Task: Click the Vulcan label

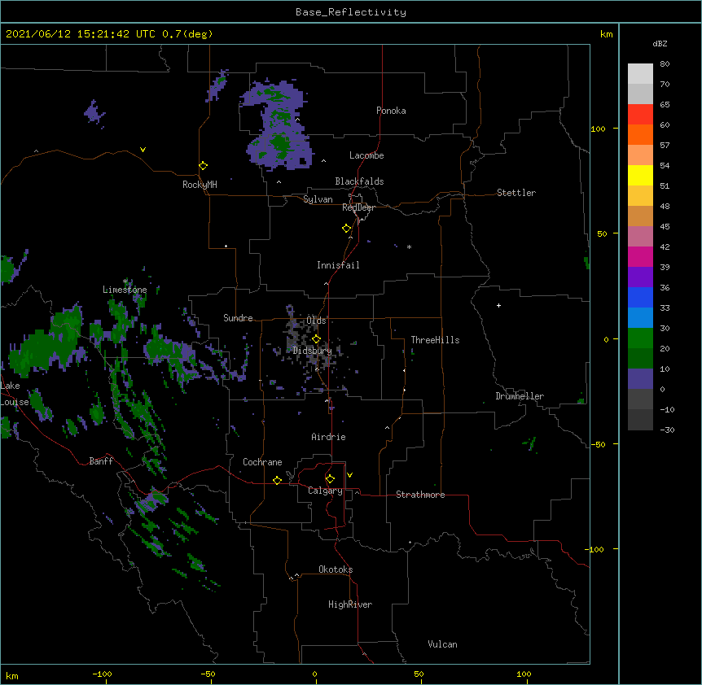Action: click(x=442, y=644)
